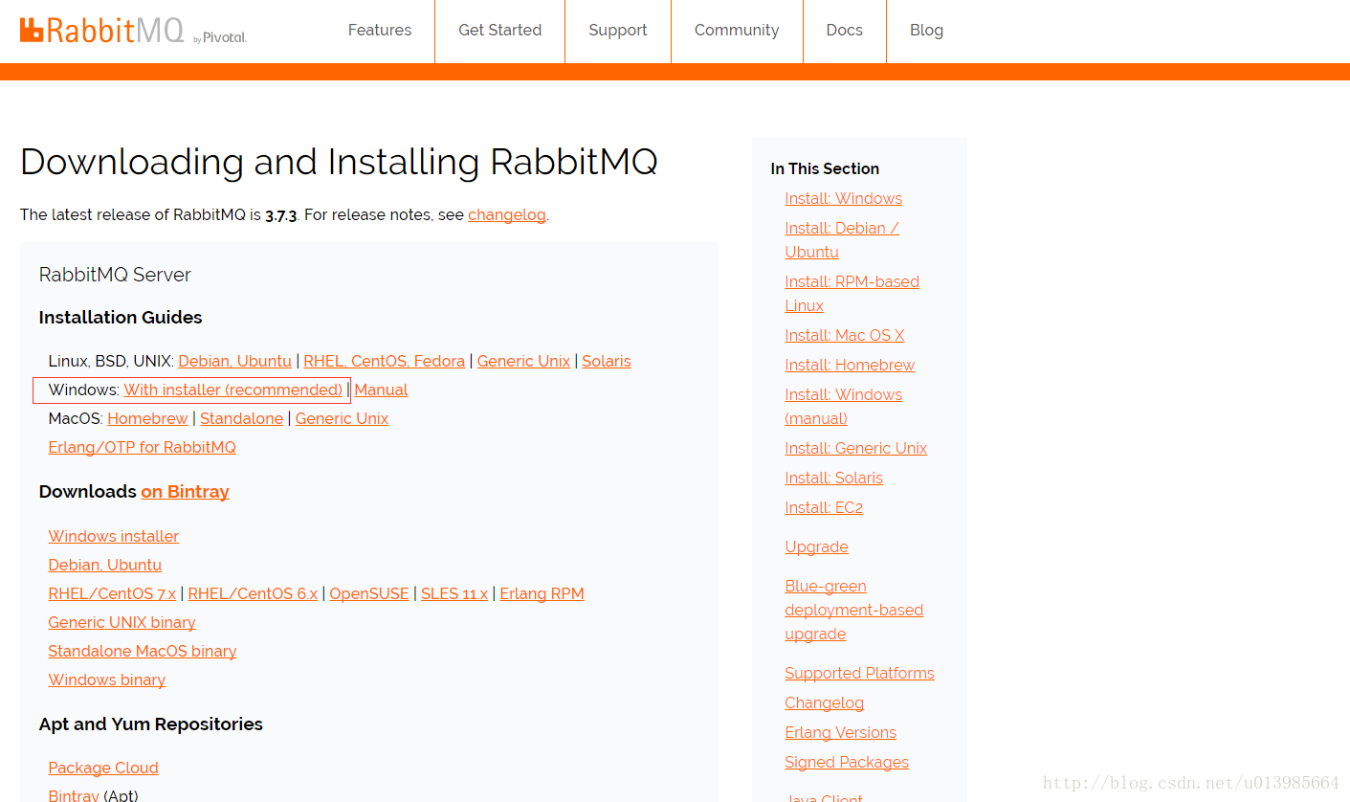The image size is (1350, 802).
Task: Click the RabbitMQ logo
Action: pos(133,31)
